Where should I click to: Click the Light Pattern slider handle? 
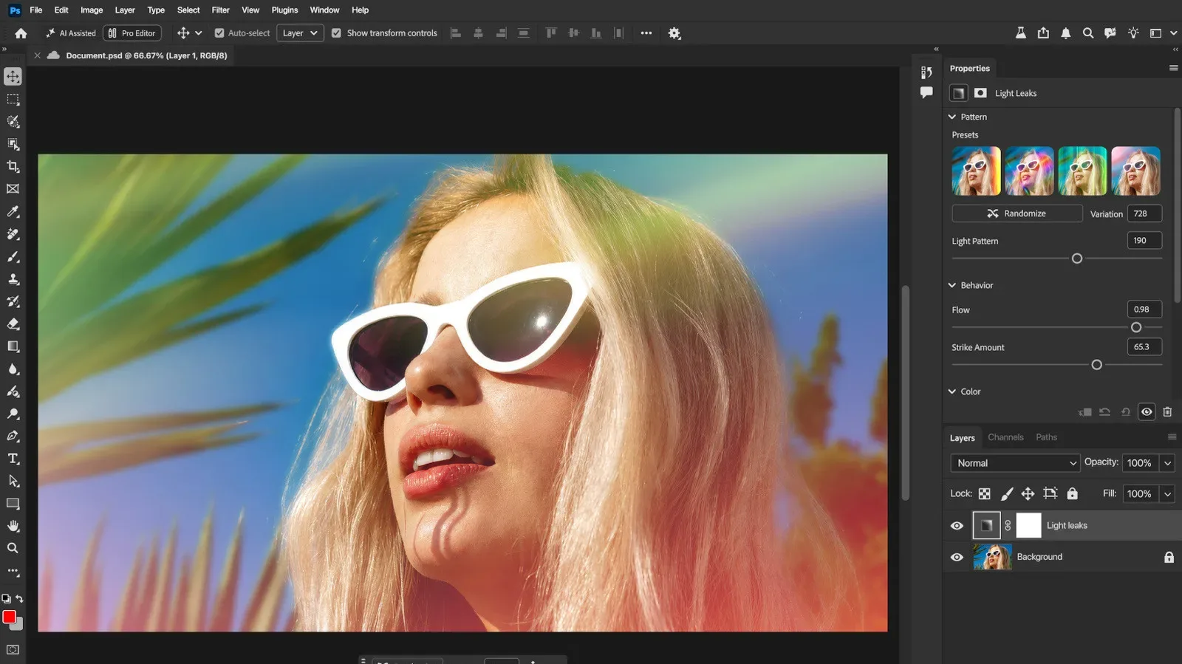pos(1077,259)
